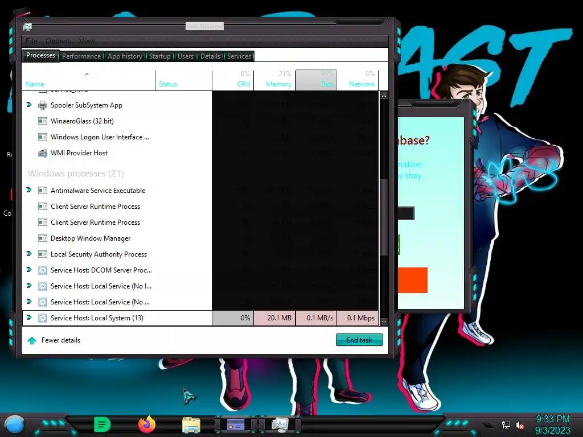The width and height of the screenshot is (583, 437).
Task: Click the 9:33 PM clock in tray
Action: (x=552, y=419)
